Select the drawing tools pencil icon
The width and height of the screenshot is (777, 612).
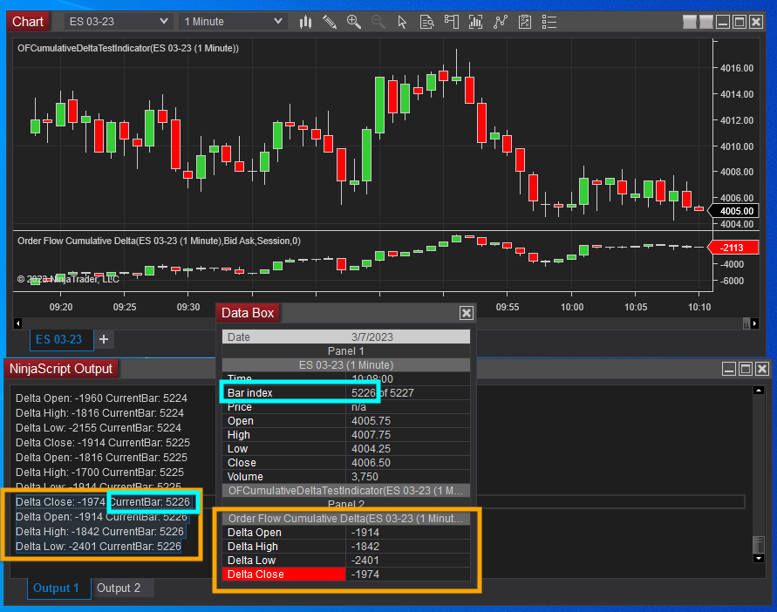[x=330, y=22]
